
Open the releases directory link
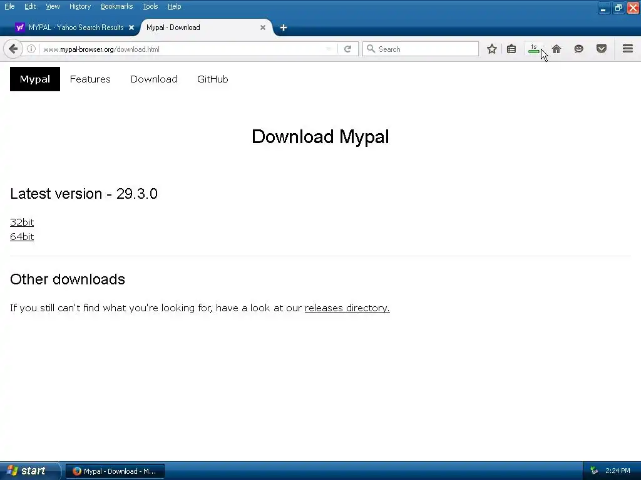click(x=347, y=307)
